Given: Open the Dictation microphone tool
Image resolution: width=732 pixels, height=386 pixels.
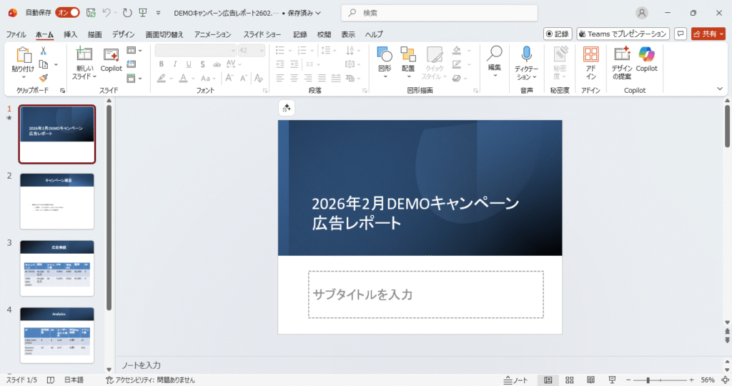Looking at the screenshot, I should pos(526,63).
